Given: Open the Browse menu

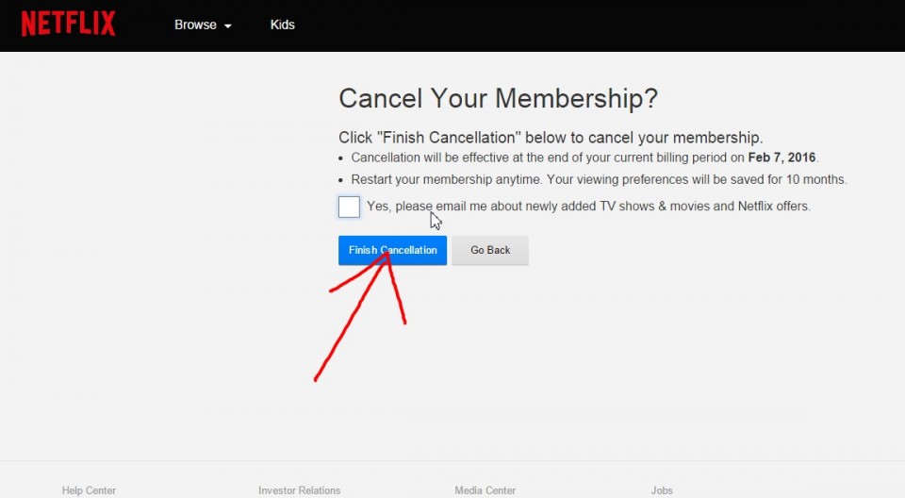Looking at the screenshot, I should pyautogui.click(x=195, y=25).
